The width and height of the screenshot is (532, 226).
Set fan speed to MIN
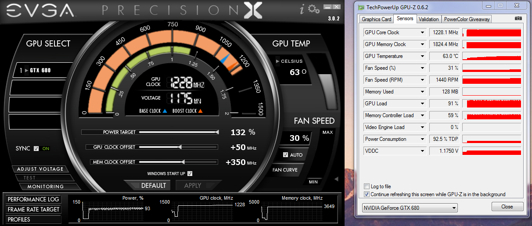[x=313, y=182]
